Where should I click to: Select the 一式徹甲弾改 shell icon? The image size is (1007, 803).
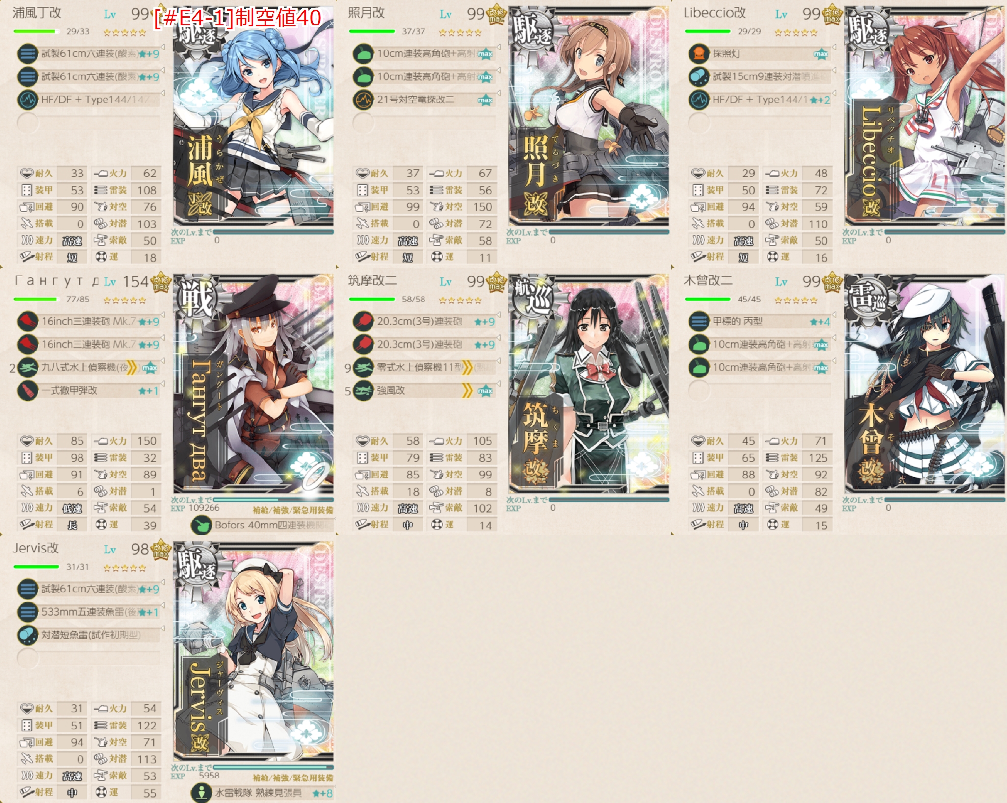click(x=27, y=391)
